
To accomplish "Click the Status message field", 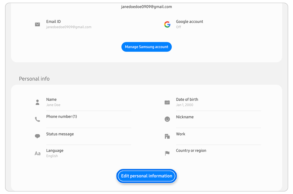I will click(60, 134).
